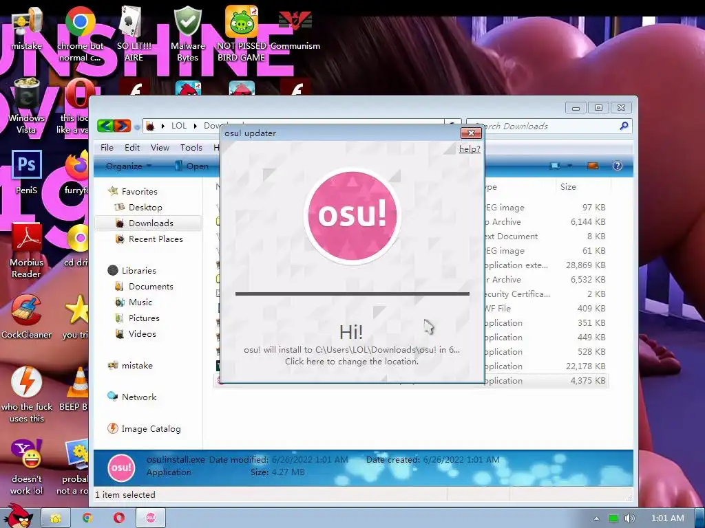The height and width of the screenshot is (528, 705).
Task: Toggle the preview pane icon in Explorer
Action: coord(593,166)
